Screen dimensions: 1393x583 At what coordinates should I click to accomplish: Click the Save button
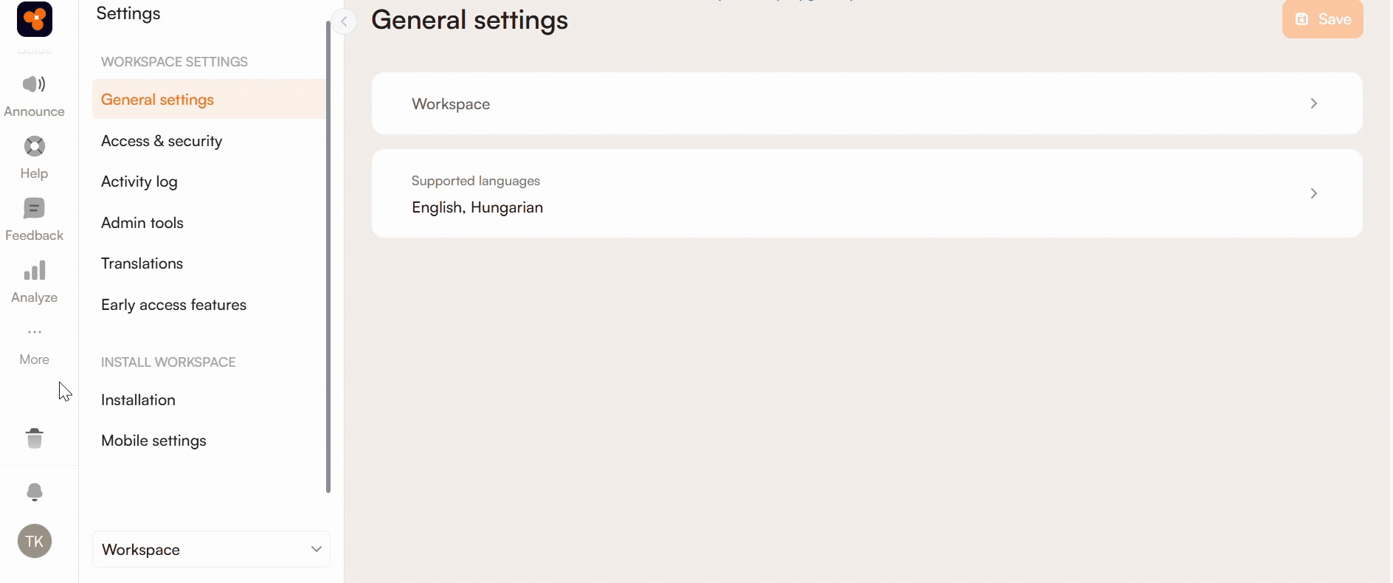click(1322, 19)
